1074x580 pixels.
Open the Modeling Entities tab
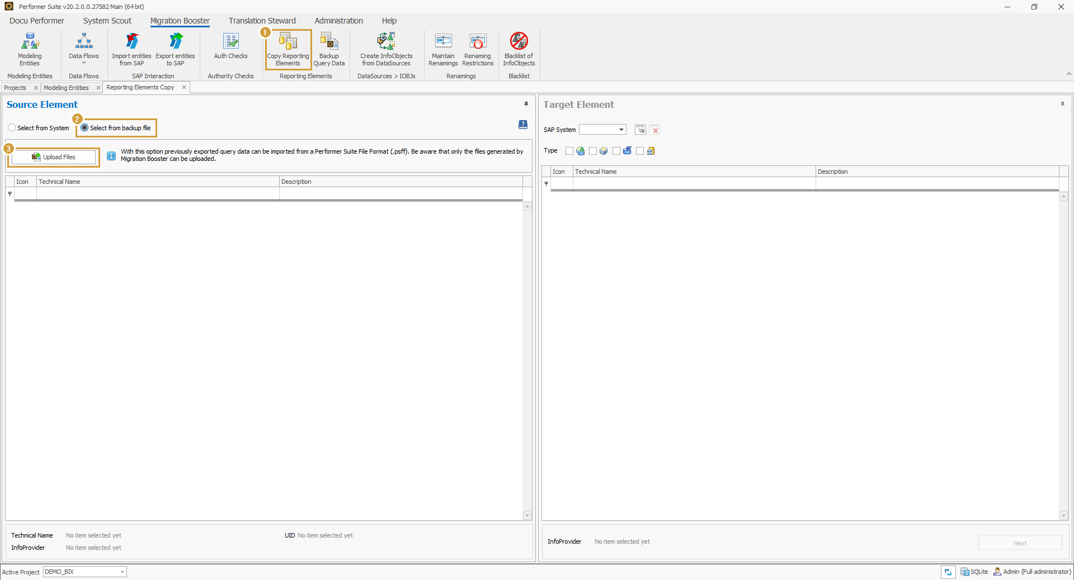(x=67, y=87)
